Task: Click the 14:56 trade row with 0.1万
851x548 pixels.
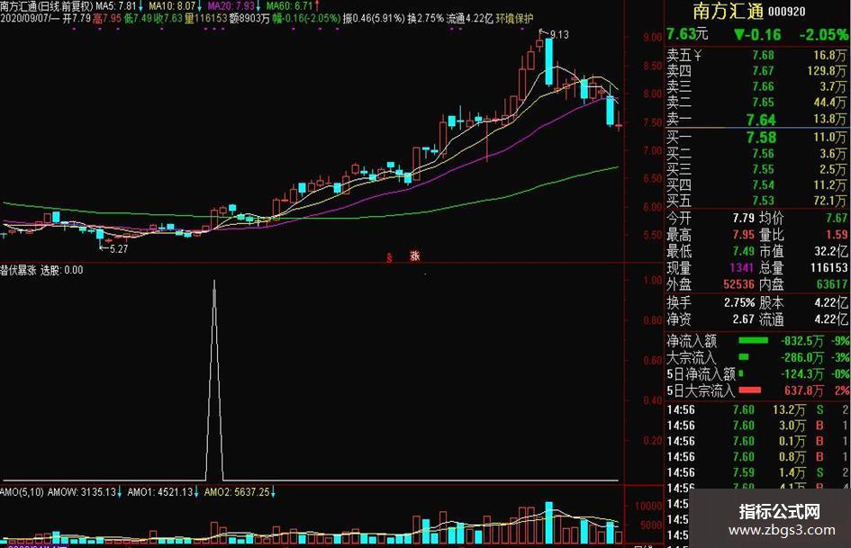Action: click(756, 441)
